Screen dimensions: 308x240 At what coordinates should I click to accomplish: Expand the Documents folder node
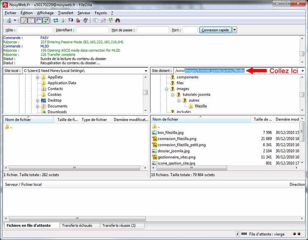click(38, 106)
